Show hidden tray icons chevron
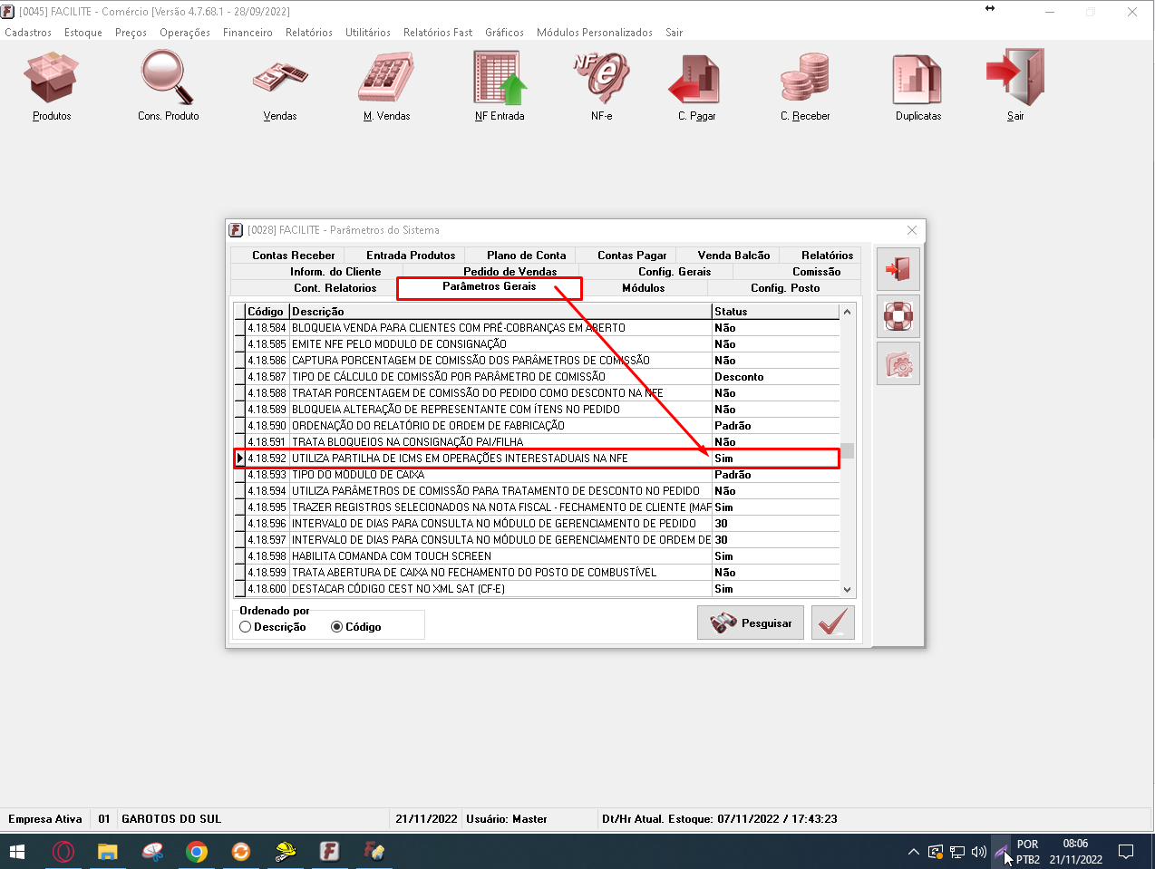This screenshot has height=869, width=1155. point(914,852)
